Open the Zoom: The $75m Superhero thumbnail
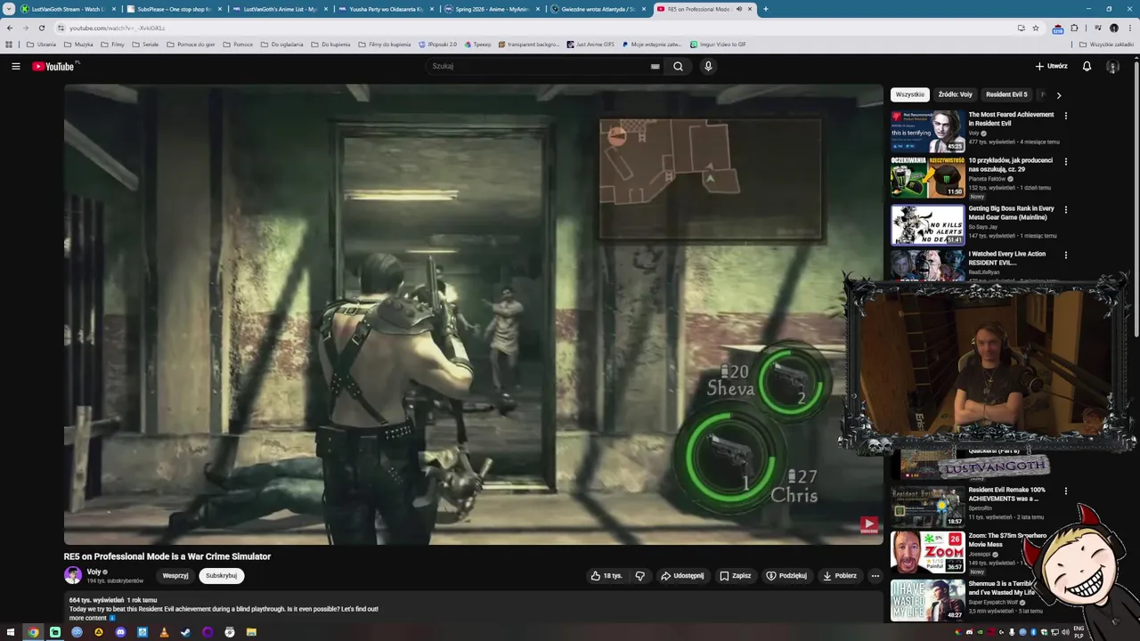 (x=927, y=552)
